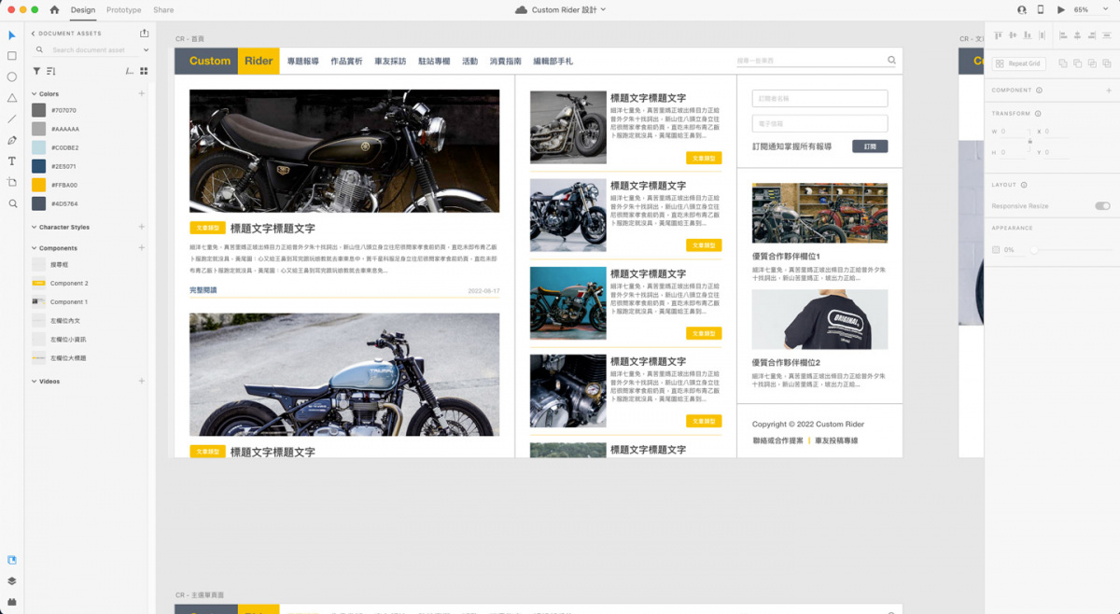Click the publish library share icon
This screenshot has height=614, width=1120.
pyautogui.click(x=145, y=33)
